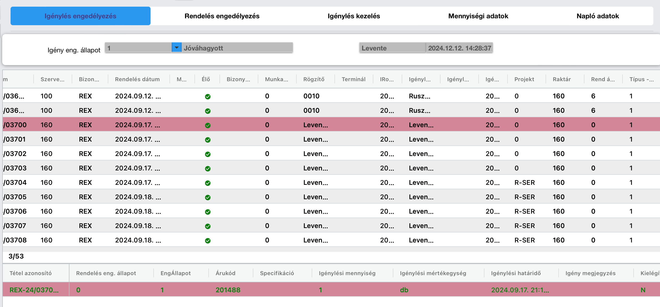Select row /03707 in the table
The image size is (660, 307).
pos(331,226)
